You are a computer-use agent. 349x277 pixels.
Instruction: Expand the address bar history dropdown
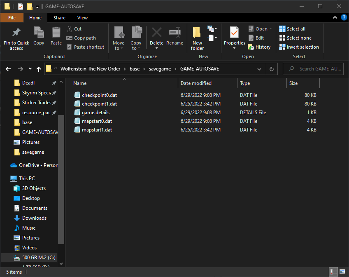(259, 69)
